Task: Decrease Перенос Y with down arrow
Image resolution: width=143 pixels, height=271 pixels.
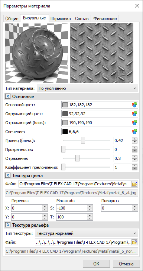Action: tap(45, 219)
